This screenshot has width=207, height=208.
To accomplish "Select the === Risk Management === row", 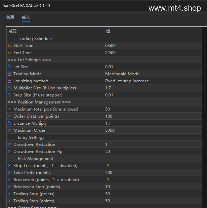I will (104, 158).
